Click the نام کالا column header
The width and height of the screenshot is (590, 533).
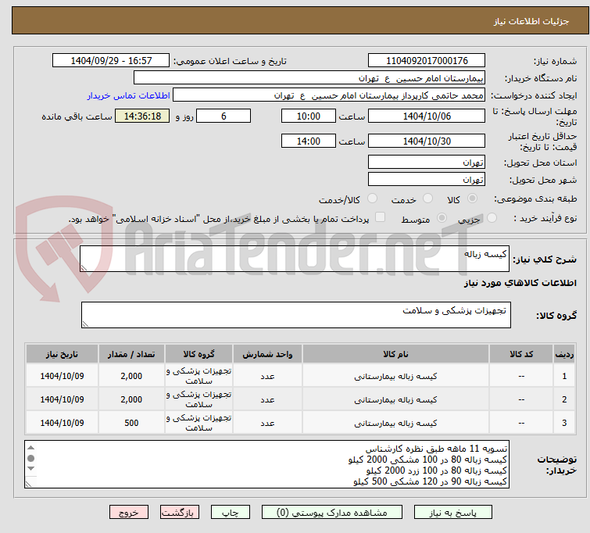point(395,354)
